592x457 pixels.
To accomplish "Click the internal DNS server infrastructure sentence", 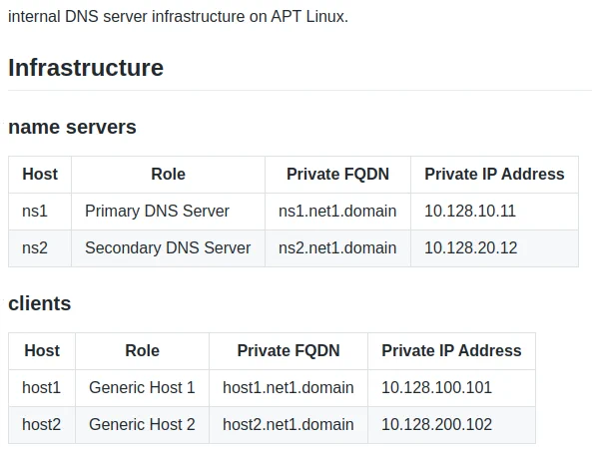I will click(179, 17).
